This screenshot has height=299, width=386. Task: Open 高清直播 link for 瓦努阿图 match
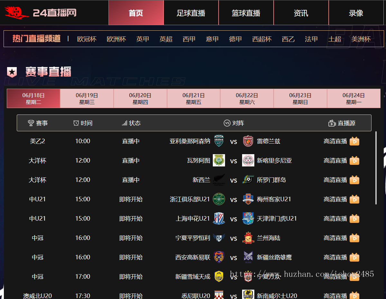335,161
